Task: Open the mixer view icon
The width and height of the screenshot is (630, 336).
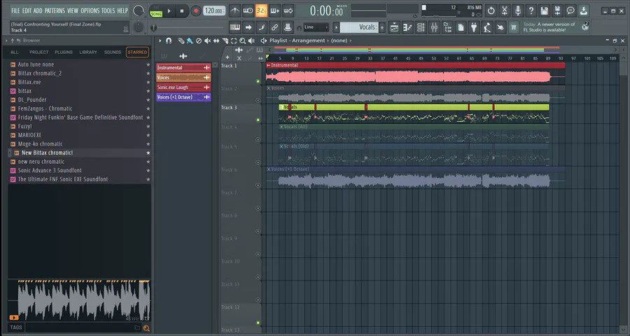Action: tap(434, 27)
